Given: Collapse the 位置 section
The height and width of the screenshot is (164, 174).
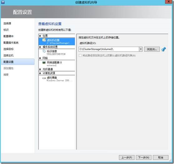Looking at the screenshot, I should pos(40,36).
